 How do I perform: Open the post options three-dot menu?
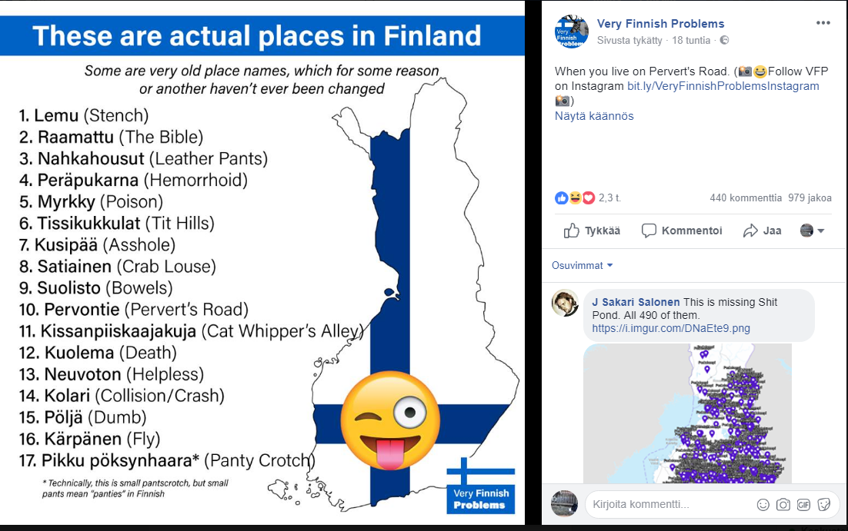(823, 23)
